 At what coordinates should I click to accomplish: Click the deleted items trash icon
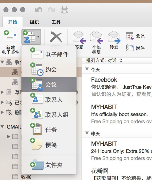(x=9, y=112)
